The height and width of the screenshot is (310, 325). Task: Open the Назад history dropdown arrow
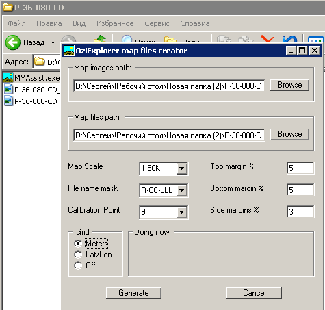(53, 42)
